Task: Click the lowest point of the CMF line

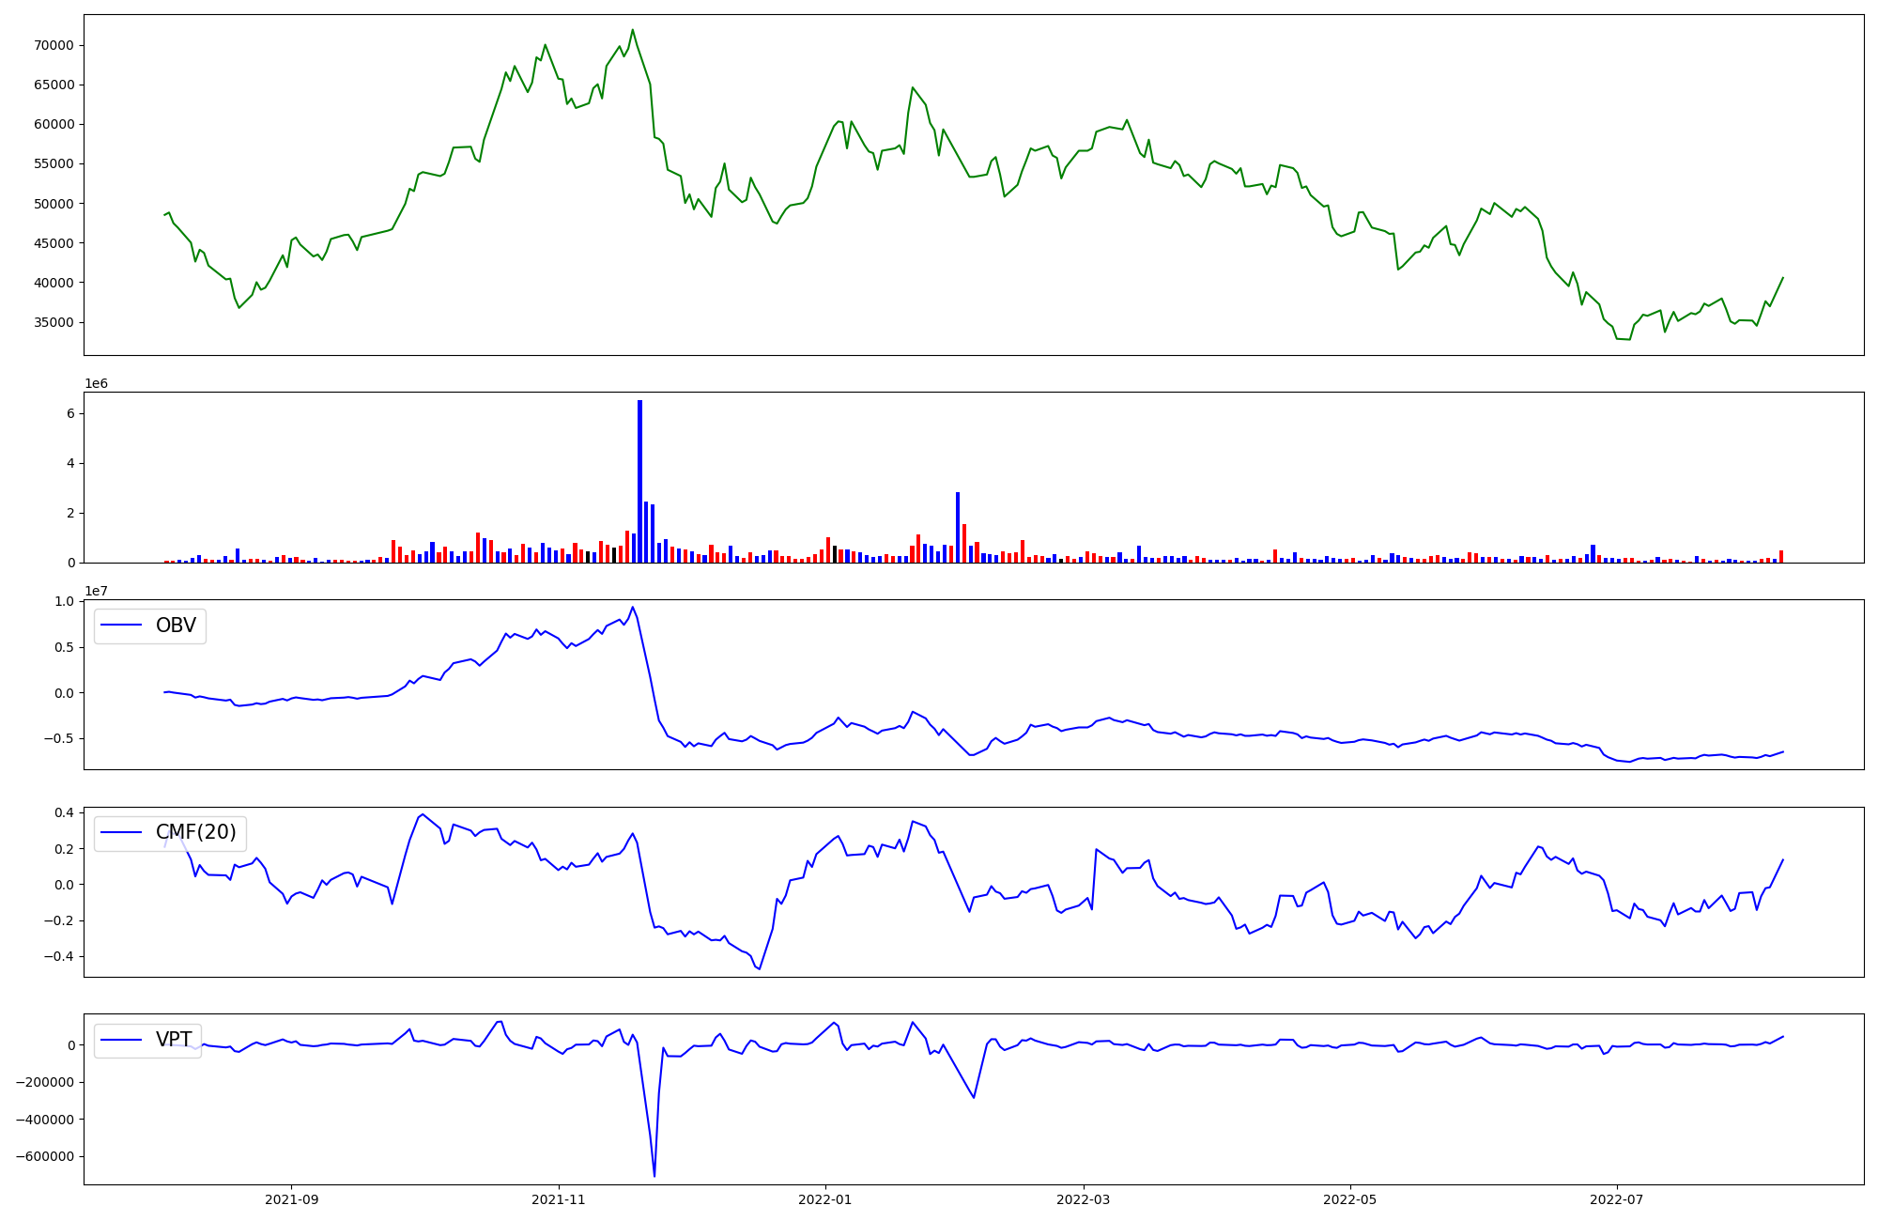Action: 759,968
